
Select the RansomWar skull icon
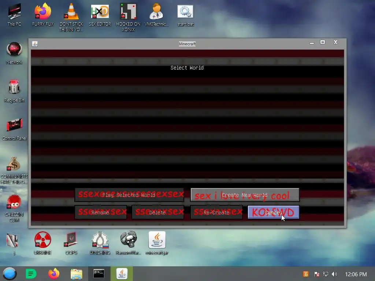click(x=129, y=243)
